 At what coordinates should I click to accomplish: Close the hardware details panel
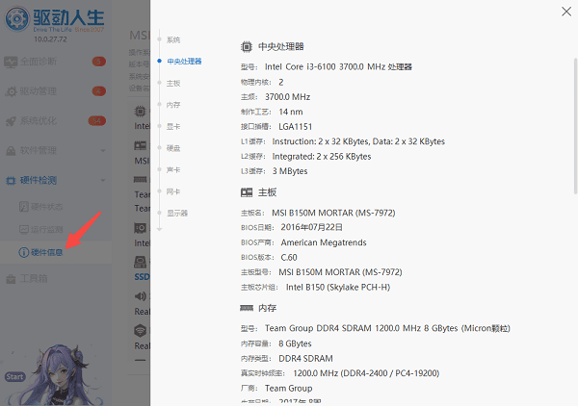pyautogui.click(x=566, y=12)
